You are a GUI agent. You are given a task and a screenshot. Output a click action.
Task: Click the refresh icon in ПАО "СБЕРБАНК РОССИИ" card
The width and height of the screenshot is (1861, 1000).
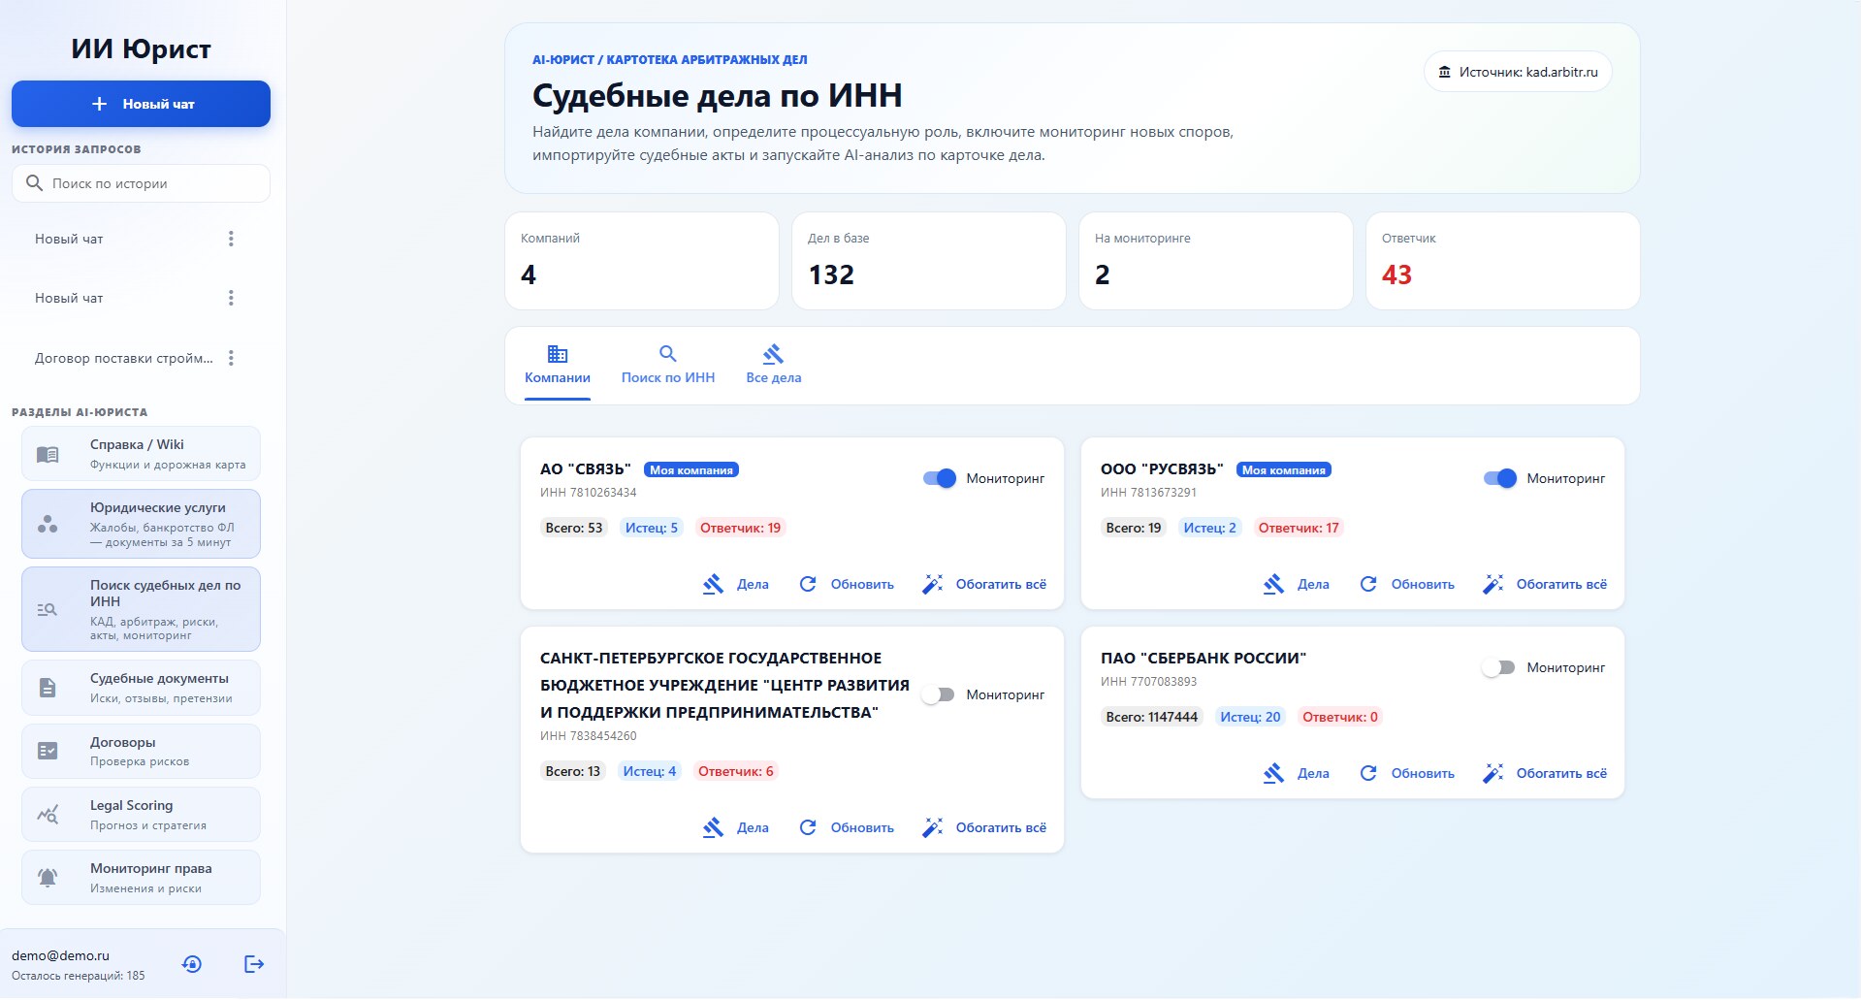[x=1368, y=773]
